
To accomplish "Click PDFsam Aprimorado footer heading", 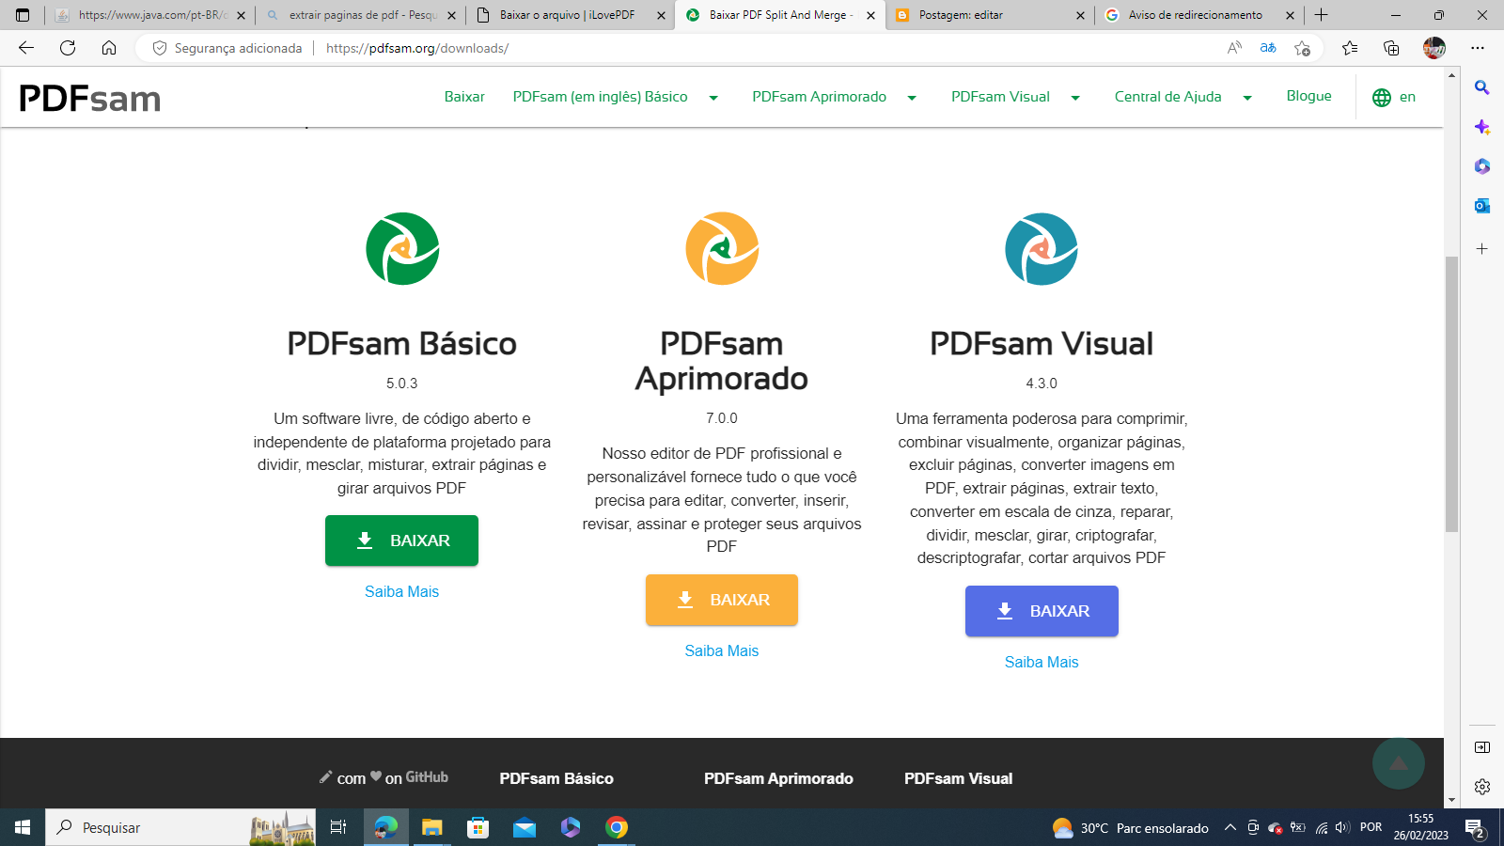I will click(x=778, y=778).
